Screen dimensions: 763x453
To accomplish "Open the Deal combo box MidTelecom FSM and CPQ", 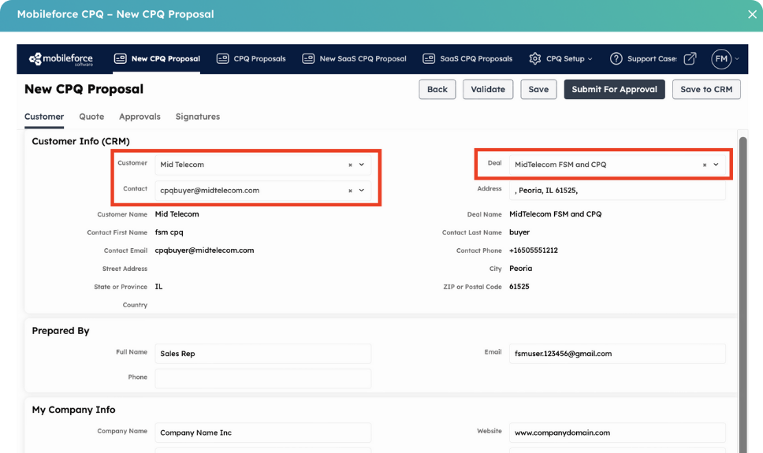I will pos(617,165).
